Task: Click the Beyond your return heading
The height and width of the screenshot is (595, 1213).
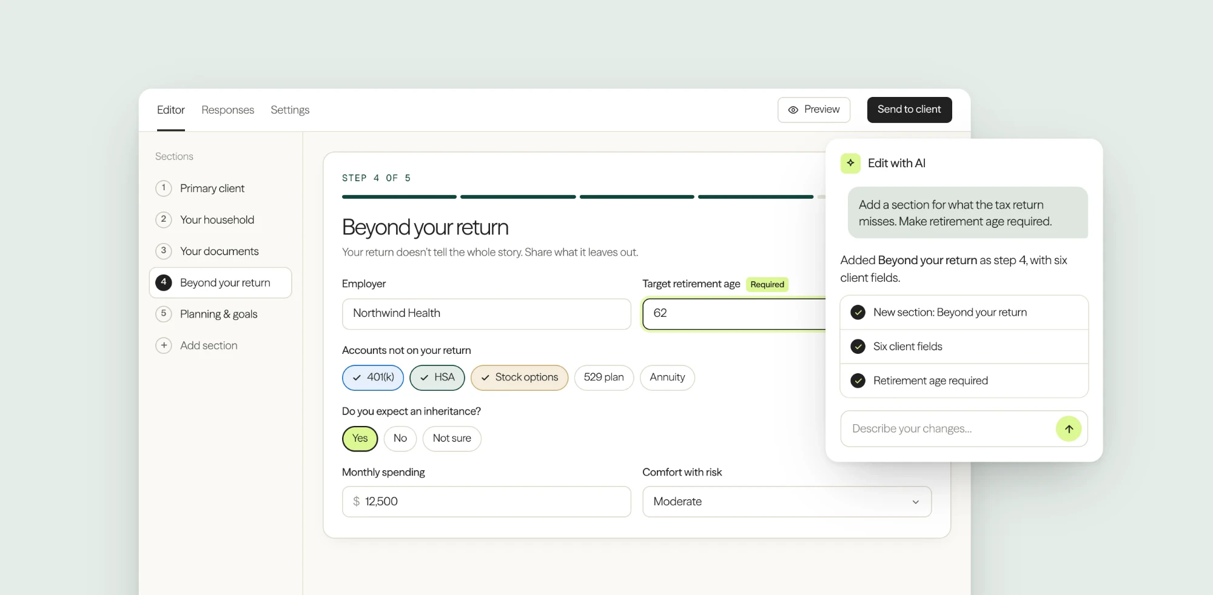Action: pyautogui.click(x=425, y=227)
